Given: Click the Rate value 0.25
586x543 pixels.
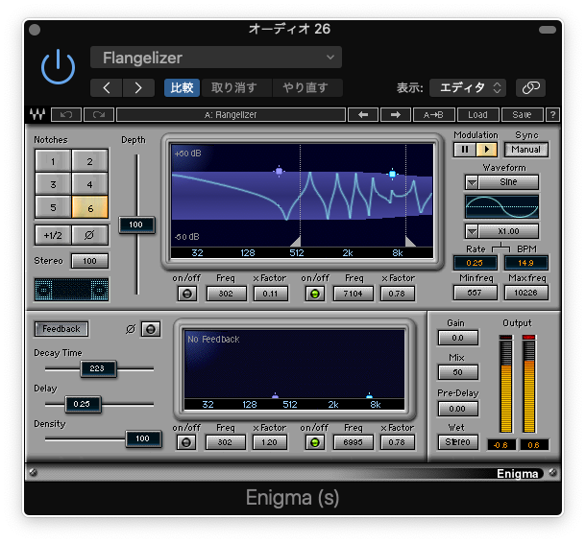Looking at the screenshot, I should [475, 263].
